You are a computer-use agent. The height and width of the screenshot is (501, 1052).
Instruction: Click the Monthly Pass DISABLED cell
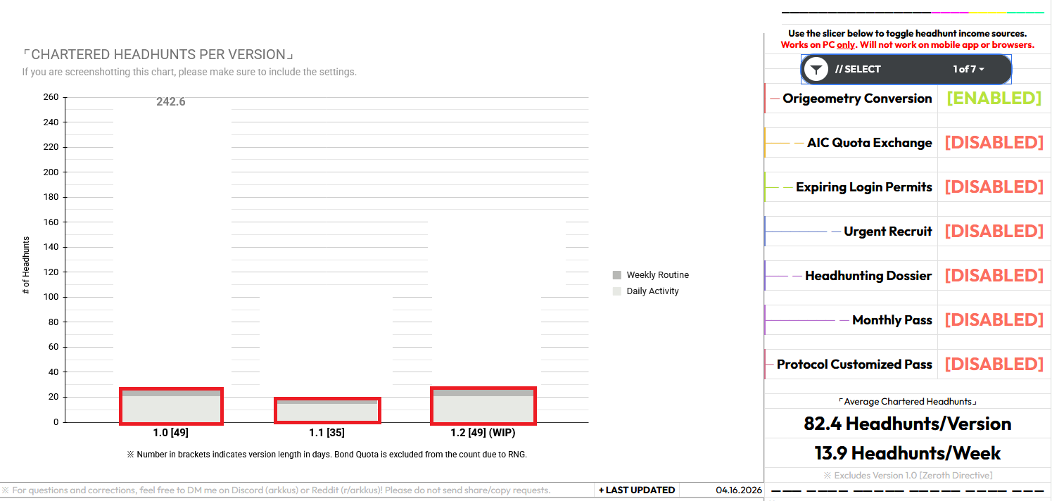[x=994, y=320]
